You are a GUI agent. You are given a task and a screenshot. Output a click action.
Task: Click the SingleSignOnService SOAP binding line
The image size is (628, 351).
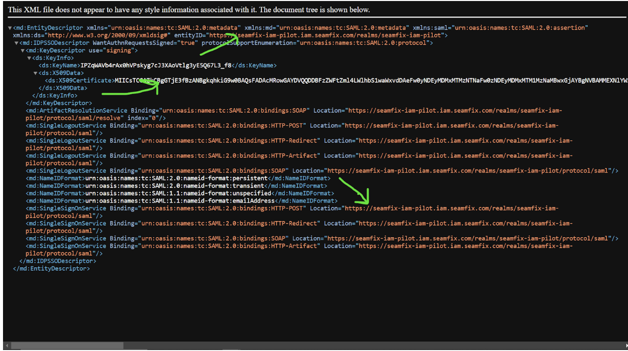click(x=322, y=238)
